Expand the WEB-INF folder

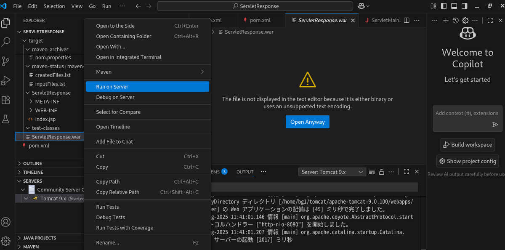tap(32, 110)
